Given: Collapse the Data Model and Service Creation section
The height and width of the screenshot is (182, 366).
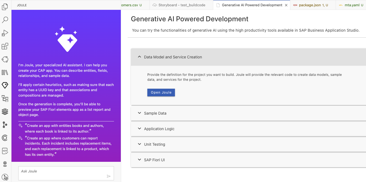Looking at the screenshot, I should (x=173, y=57).
